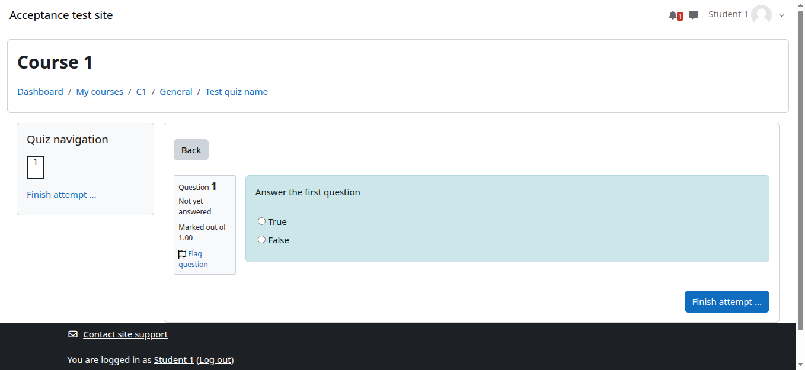Open the Test quiz name breadcrumb
The image size is (805, 370).
pyautogui.click(x=237, y=92)
